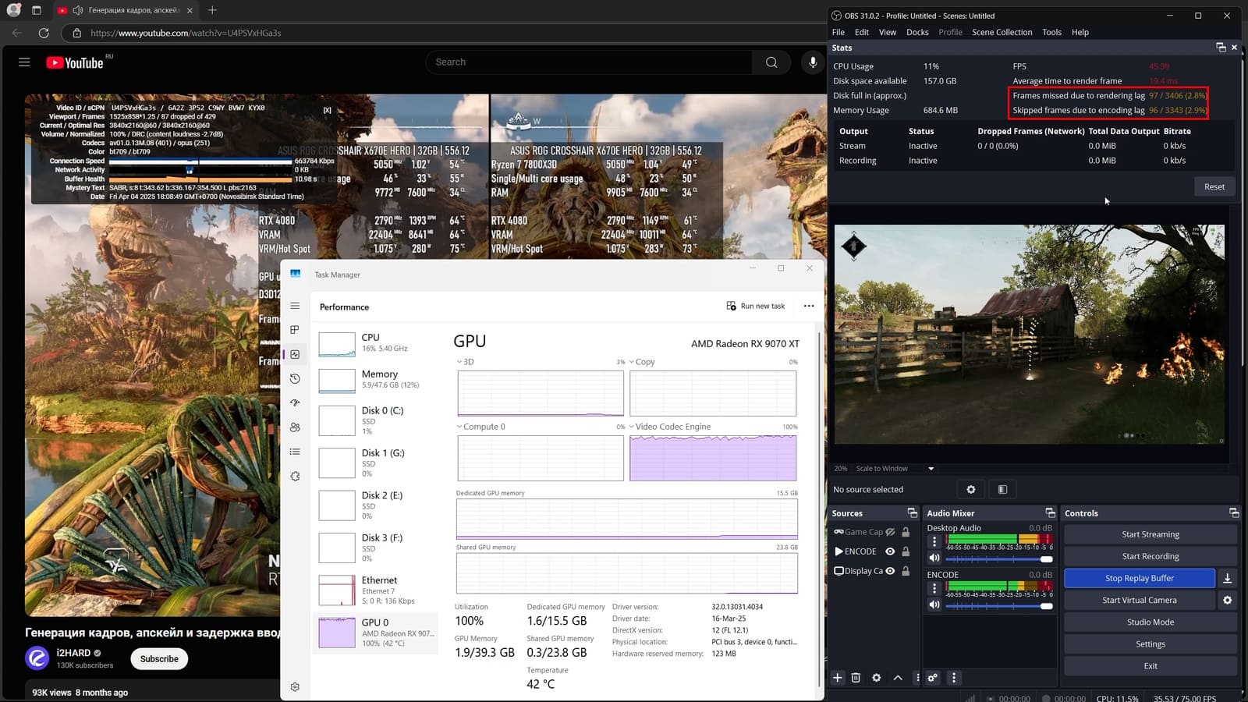
Task: Close the stats for nerds overlay
Action: click(x=327, y=110)
